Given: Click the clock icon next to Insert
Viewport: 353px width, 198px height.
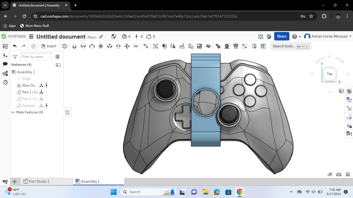Looking at the screenshot, I should click(x=65, y=46).
